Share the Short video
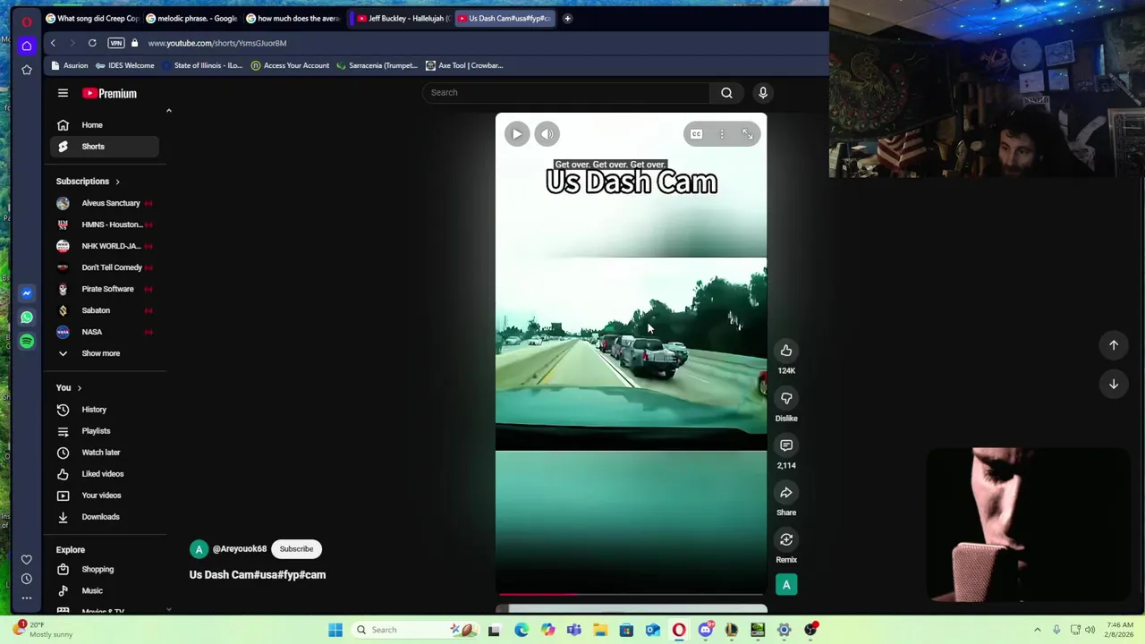The height and width of the screenshot is (644, 1145). coord(786,493)
